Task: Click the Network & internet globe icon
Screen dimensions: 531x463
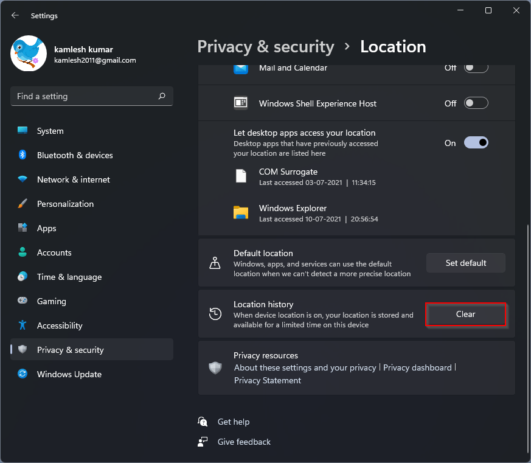Action: tap(23, 179)
